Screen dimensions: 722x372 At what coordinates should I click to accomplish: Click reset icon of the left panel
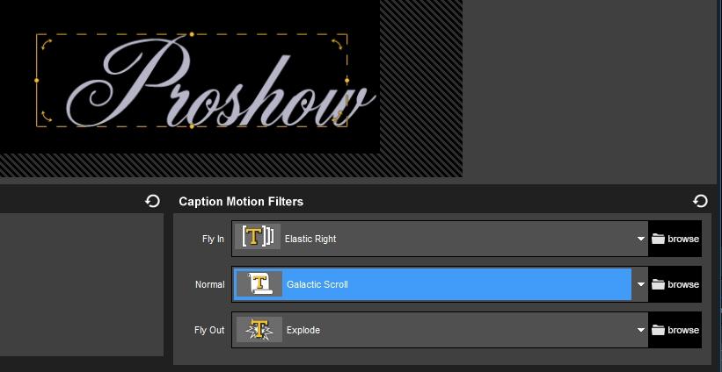(152, 201)
